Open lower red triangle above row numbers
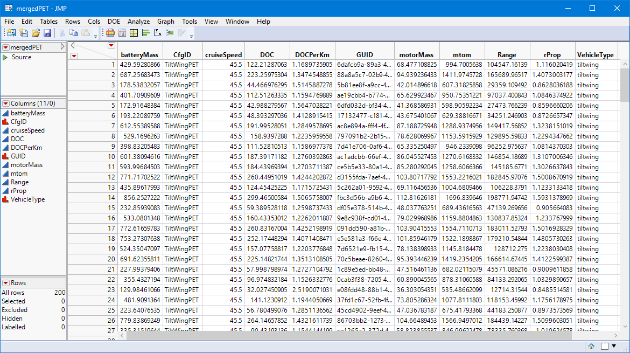 (74, 56)
